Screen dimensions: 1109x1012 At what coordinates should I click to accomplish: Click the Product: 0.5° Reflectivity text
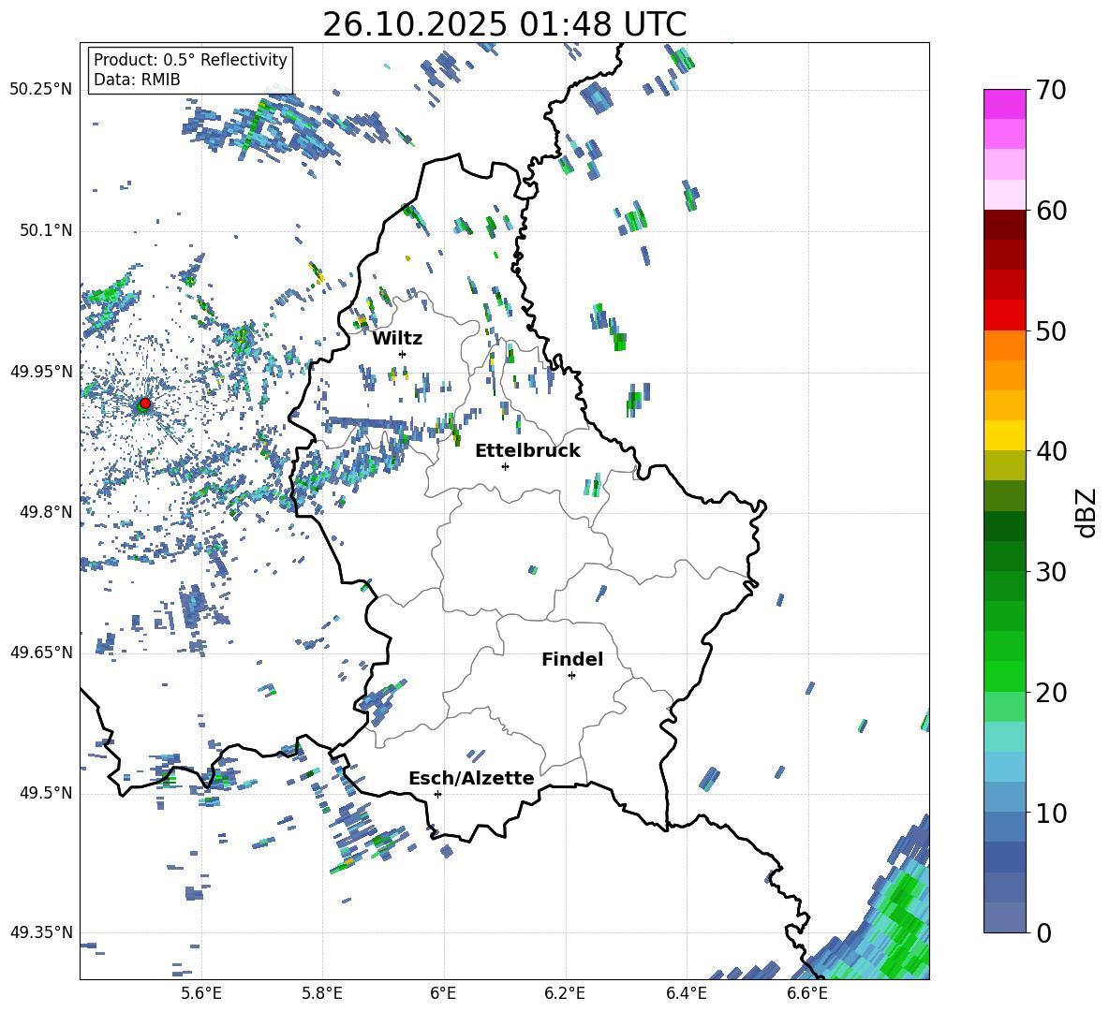[190, 60]
